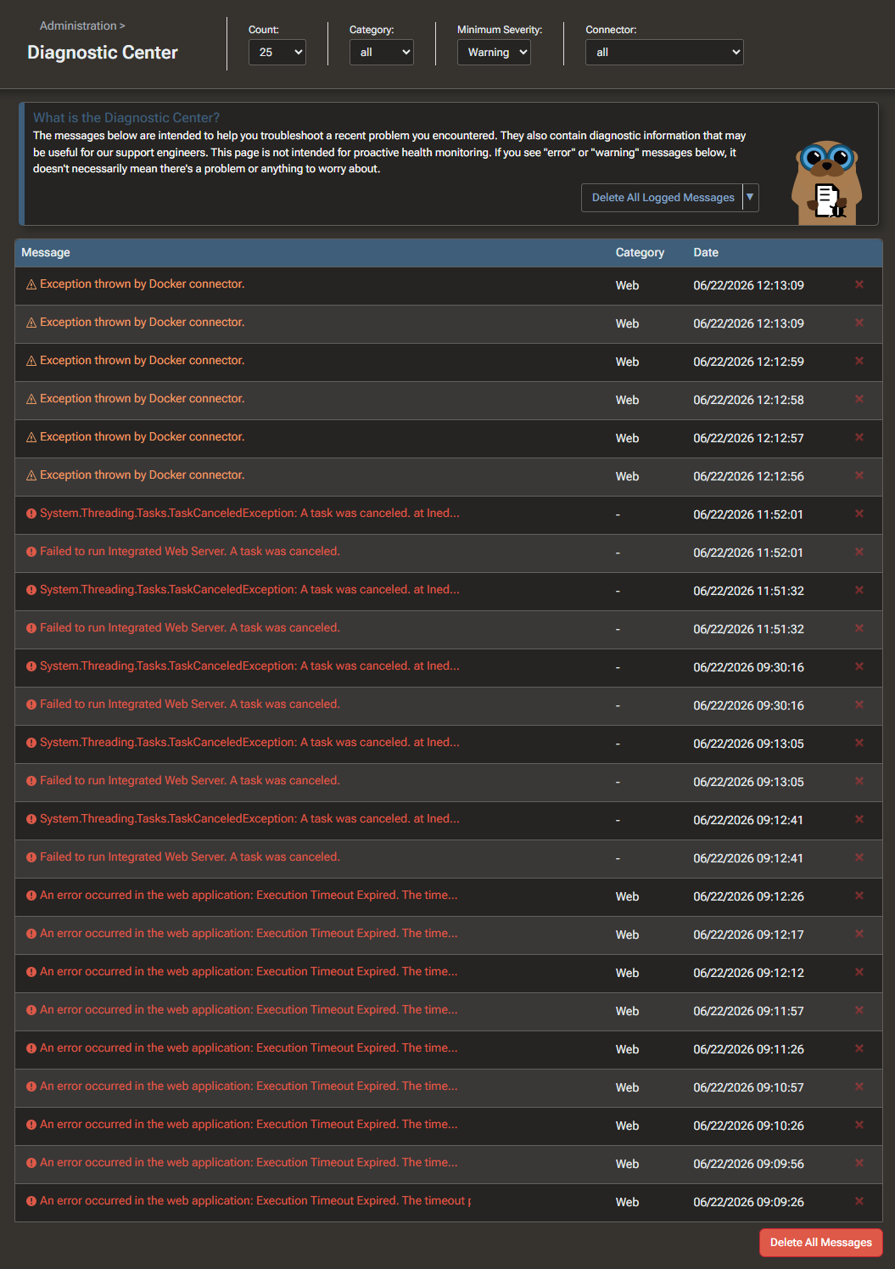The height and width of the screenshot is (1269, 895).
Task: Delete the Execution Timeout entry from 09:09:26
Action: point(859,1201)
